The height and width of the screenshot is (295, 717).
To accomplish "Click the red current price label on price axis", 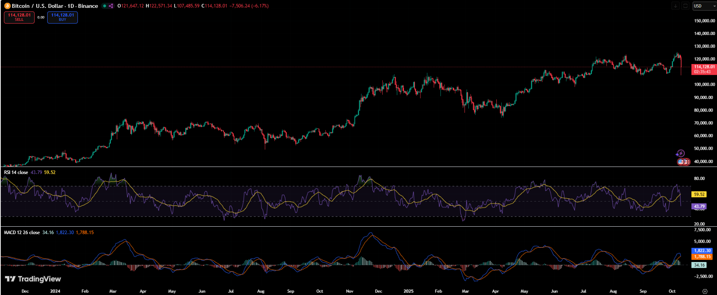I will (x=704, y=69).
